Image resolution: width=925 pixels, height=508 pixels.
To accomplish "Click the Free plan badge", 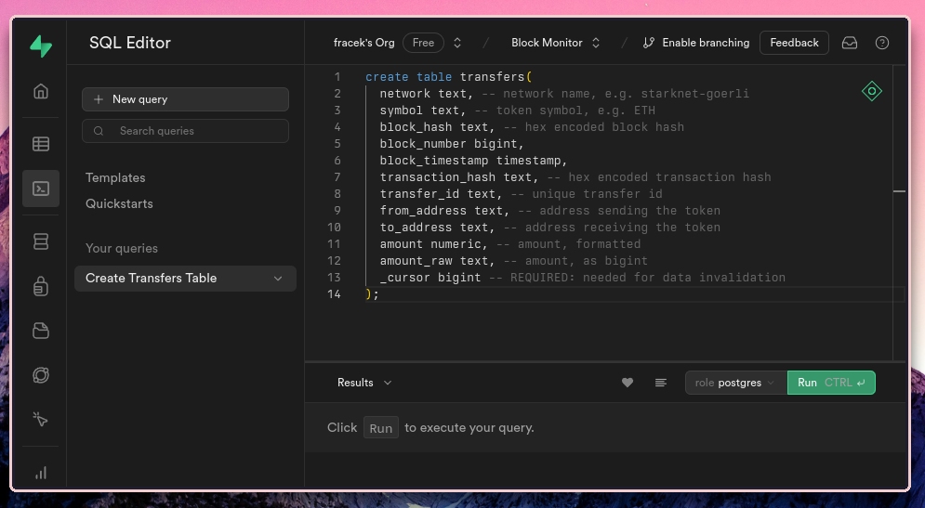I will [x=423, y=43].
